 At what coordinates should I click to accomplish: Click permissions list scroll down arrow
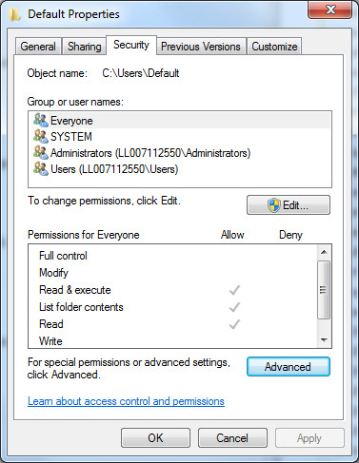pyautogui.click(x=324, y=340)
